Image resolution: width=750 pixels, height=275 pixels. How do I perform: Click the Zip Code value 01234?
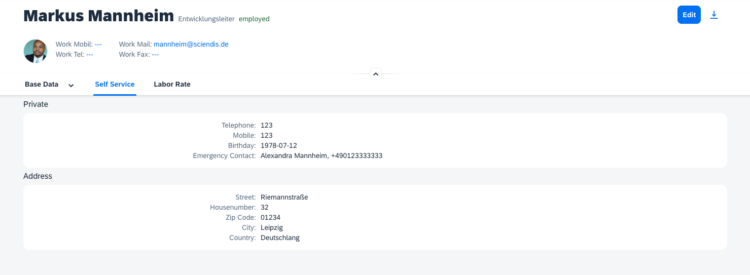[270, 217]
